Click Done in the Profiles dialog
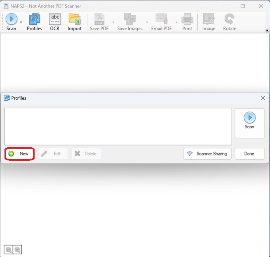The height and width of the screenshot is (257, 270). coord(250,154)
